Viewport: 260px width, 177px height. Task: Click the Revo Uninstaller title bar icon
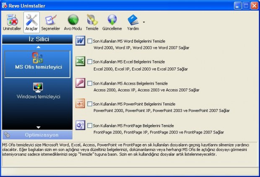[x=5, y=5]
